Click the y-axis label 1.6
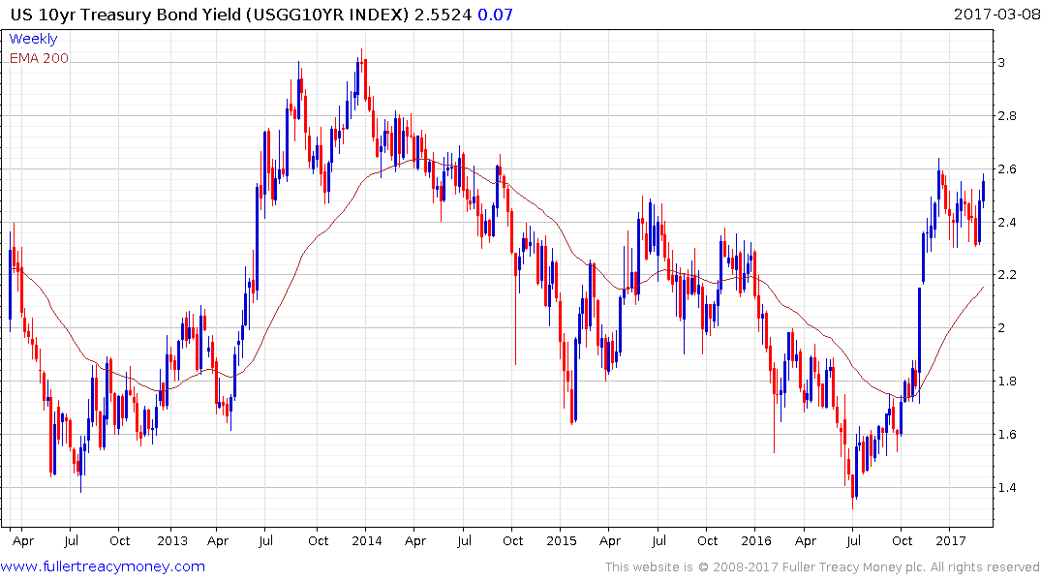Viewport: 1041px width, 581px height. tap(1007, 434)
